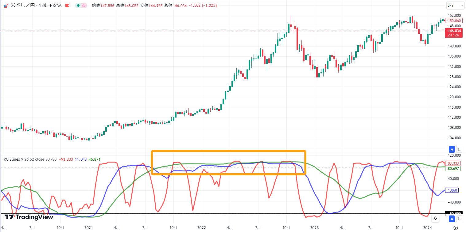Toggle auto scale A on the RCI pane
This screenshot has width=466, height=232.
tap(452, 219)
